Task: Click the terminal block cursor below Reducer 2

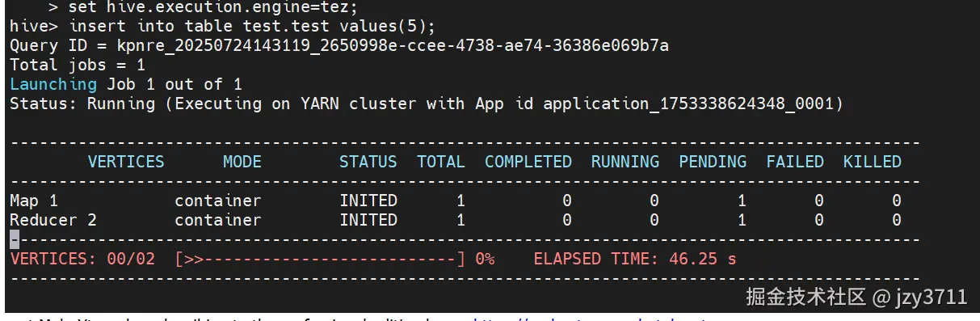Action: (14, 239)
